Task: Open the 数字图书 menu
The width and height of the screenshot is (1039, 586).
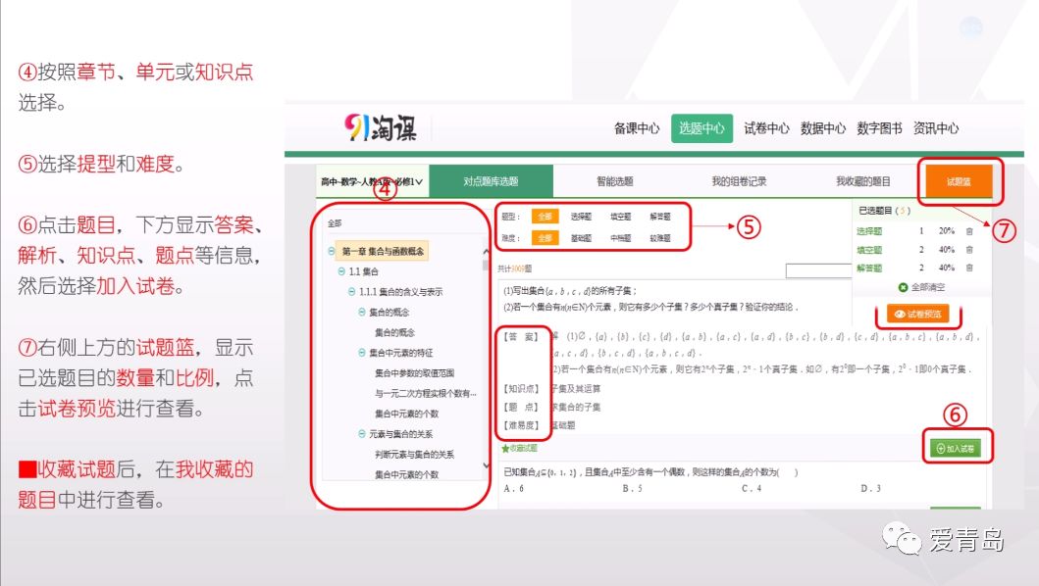Action: click(x=879, y=128)
